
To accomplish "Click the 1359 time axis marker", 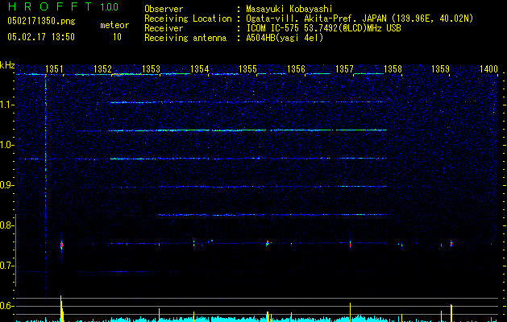I will [x=440, y=68].
